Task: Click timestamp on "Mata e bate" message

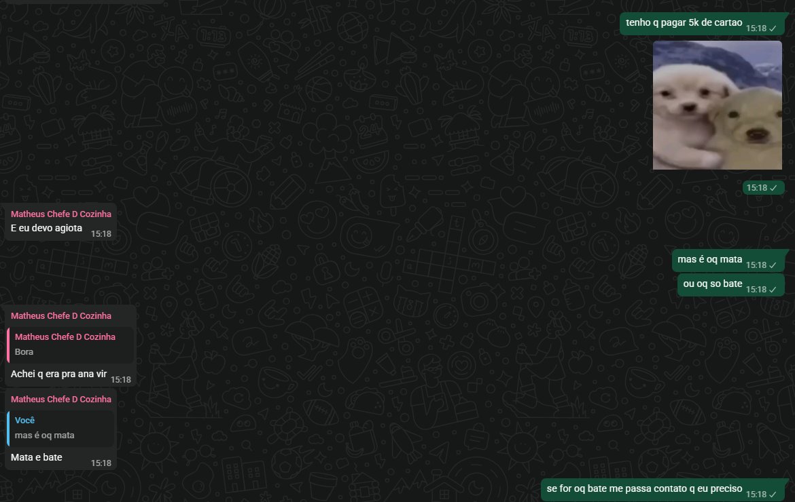Action: coord(101,463)
